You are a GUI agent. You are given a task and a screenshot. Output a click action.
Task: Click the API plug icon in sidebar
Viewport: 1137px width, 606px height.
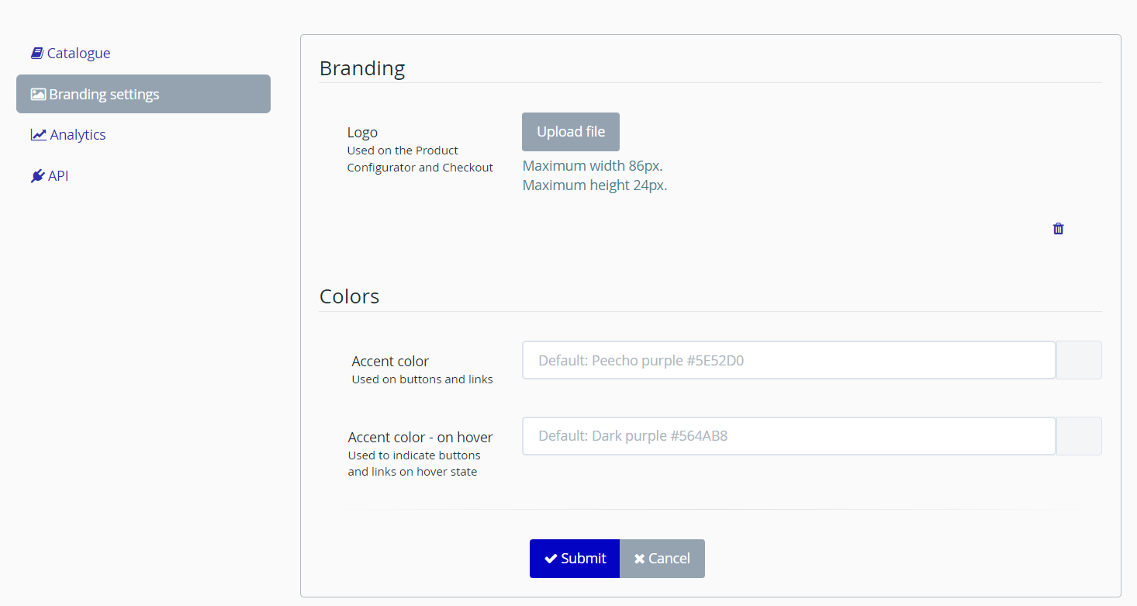point(37,175)
